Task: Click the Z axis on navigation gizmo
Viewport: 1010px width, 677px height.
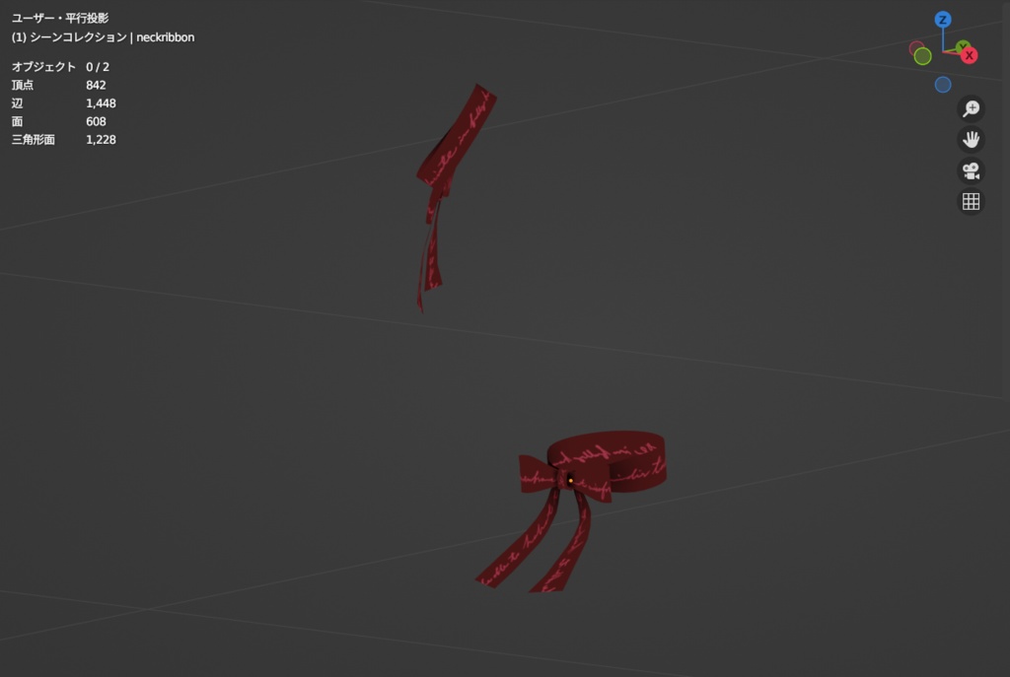Action: (942, 20)
